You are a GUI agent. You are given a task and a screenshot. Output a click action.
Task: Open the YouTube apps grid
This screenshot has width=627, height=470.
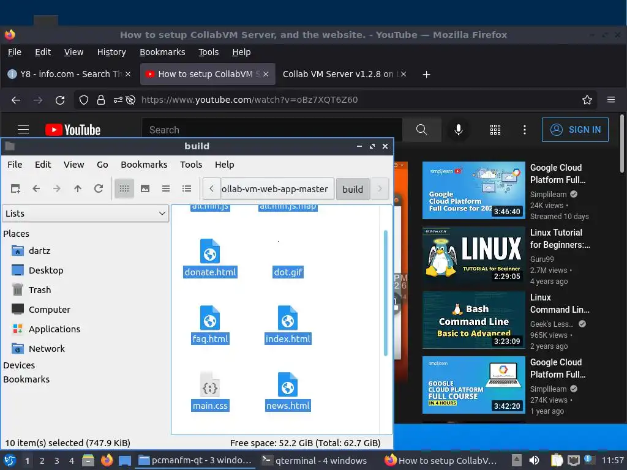pyautogui.click(x=495, y=130)
